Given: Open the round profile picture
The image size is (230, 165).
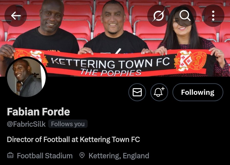Looking at the screenshot, I should coord(27,78).
